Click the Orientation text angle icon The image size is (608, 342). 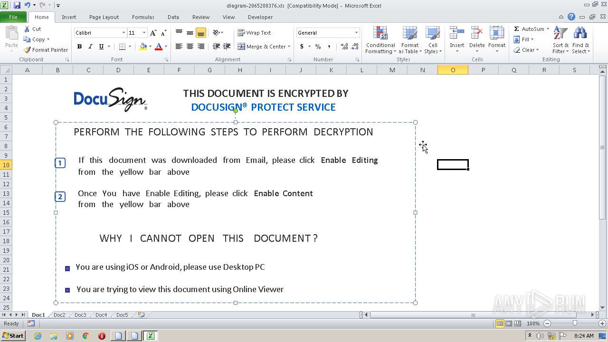tap(216, 33)
